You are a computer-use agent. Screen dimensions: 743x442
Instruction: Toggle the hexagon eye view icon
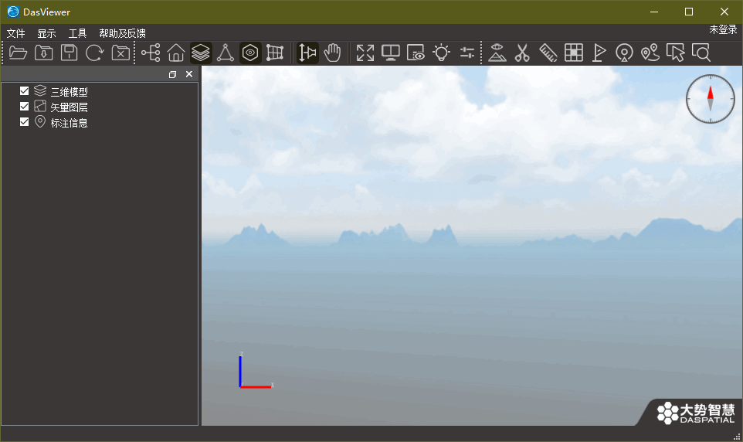(250, 53)
